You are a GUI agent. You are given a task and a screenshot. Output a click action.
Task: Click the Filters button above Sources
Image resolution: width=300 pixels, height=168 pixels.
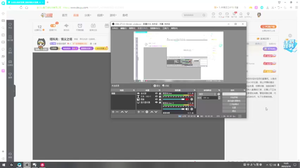coord(165,86)
